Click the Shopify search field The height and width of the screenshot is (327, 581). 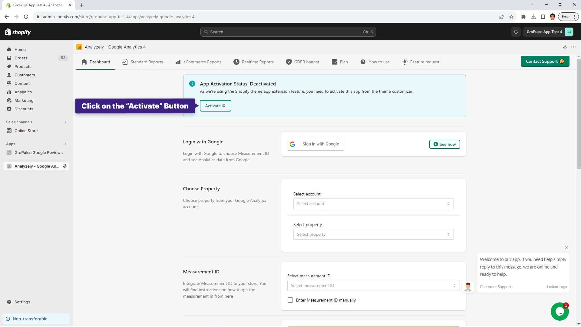click(x=288, y=32)
